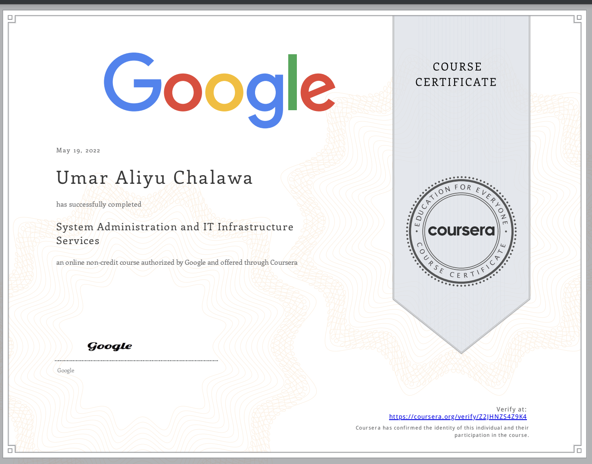Click the top-left corner square ornament

coord(11,18)
